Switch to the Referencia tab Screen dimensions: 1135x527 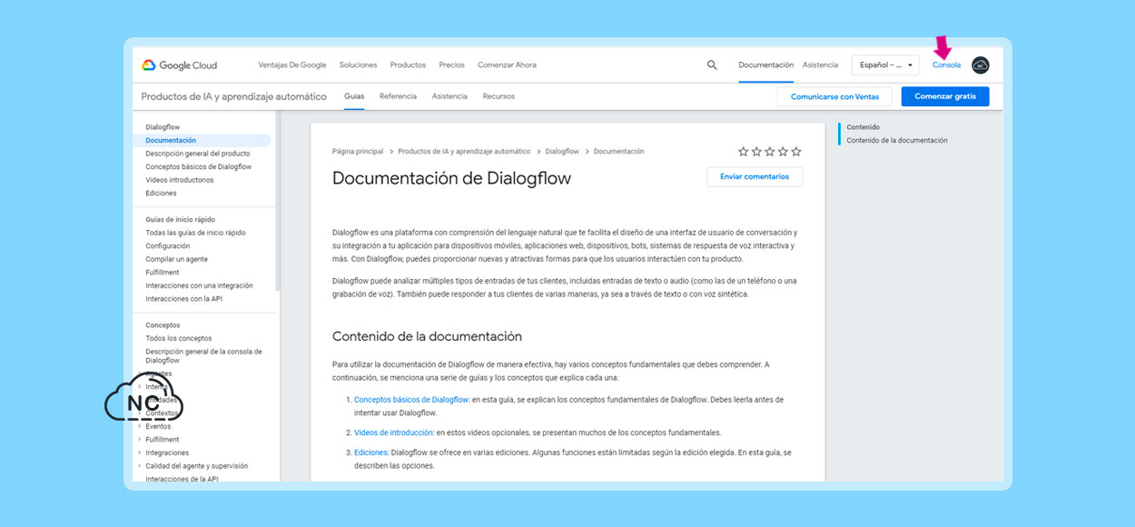[398, 96]
